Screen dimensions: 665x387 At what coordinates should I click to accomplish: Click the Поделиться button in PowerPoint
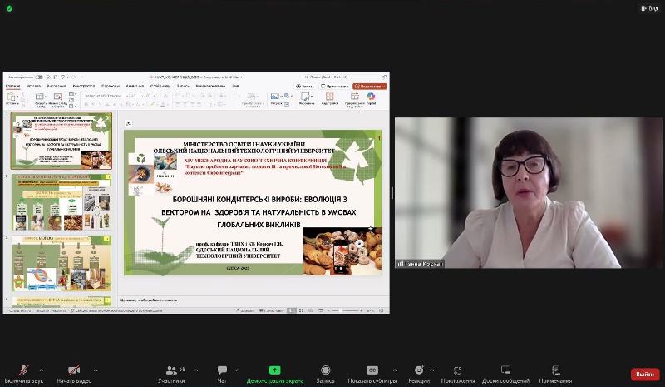369,86
